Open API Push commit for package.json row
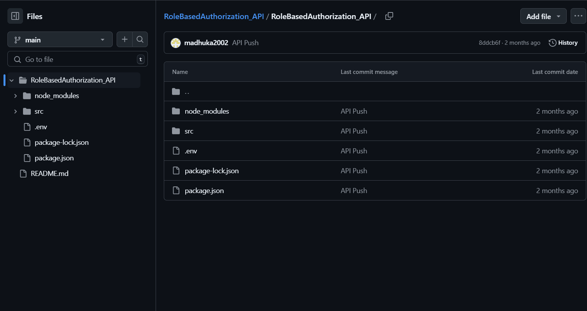 coord(354,191)
